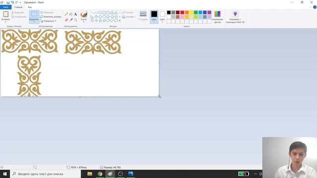Click the Copy (Копировать) button
Viewport: 317px width, 178px height.
(x=19, y=17)
